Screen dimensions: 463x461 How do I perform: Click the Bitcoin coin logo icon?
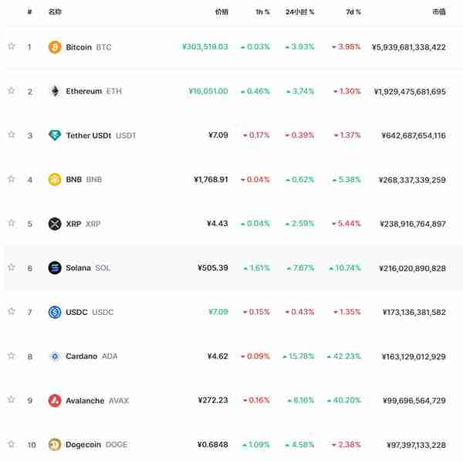click(55, 47)
